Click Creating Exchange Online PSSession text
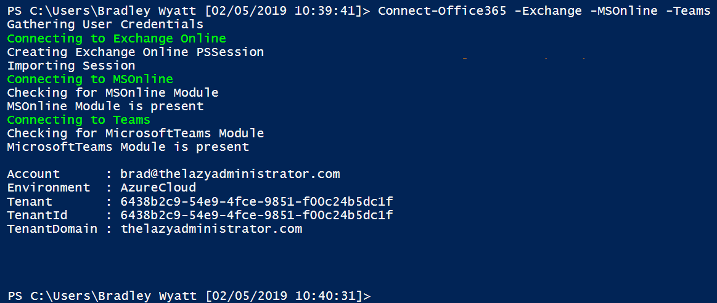 pos(136,52)
